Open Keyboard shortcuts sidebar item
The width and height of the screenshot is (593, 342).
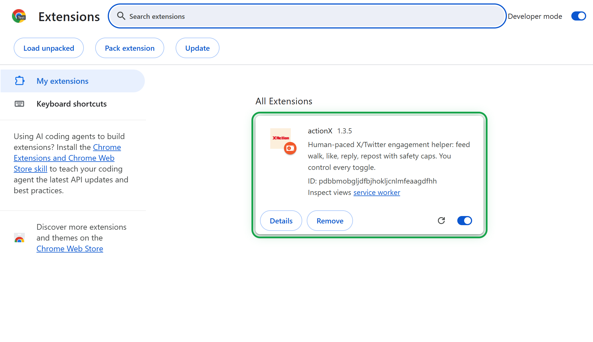(x=72, y=104)
